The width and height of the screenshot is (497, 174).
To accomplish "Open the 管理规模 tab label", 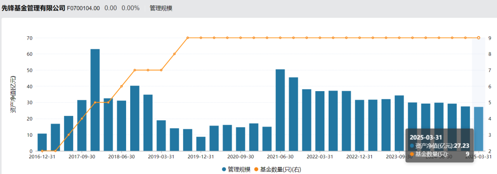I will (x=161, y=8).
